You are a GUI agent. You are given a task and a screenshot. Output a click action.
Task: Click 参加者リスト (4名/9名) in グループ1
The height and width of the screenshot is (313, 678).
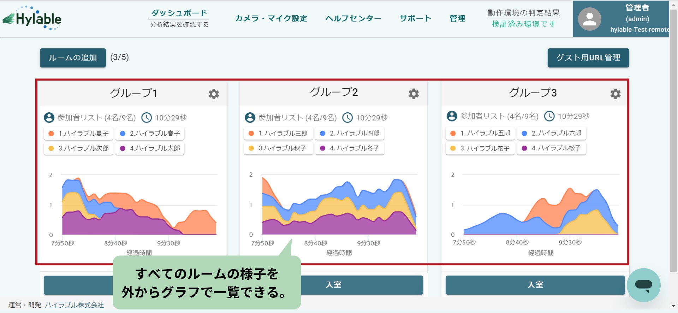click(97, 118)
